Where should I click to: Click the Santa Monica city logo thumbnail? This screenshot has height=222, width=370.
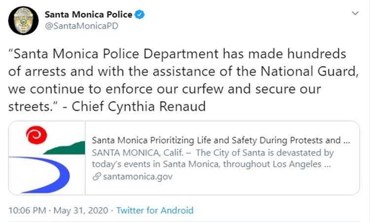47,157
